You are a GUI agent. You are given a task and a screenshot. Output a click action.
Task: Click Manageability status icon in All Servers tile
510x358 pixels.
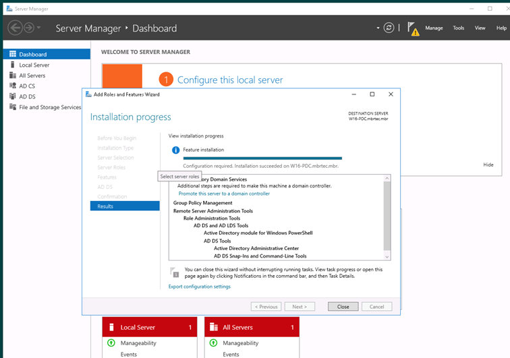pyautogui.click(x=213, y=342)
